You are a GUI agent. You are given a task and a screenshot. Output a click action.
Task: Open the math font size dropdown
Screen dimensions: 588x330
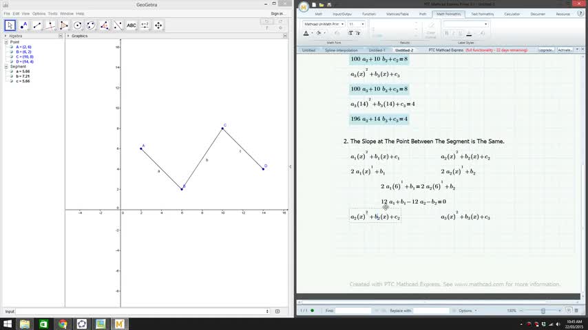[363, 24]
